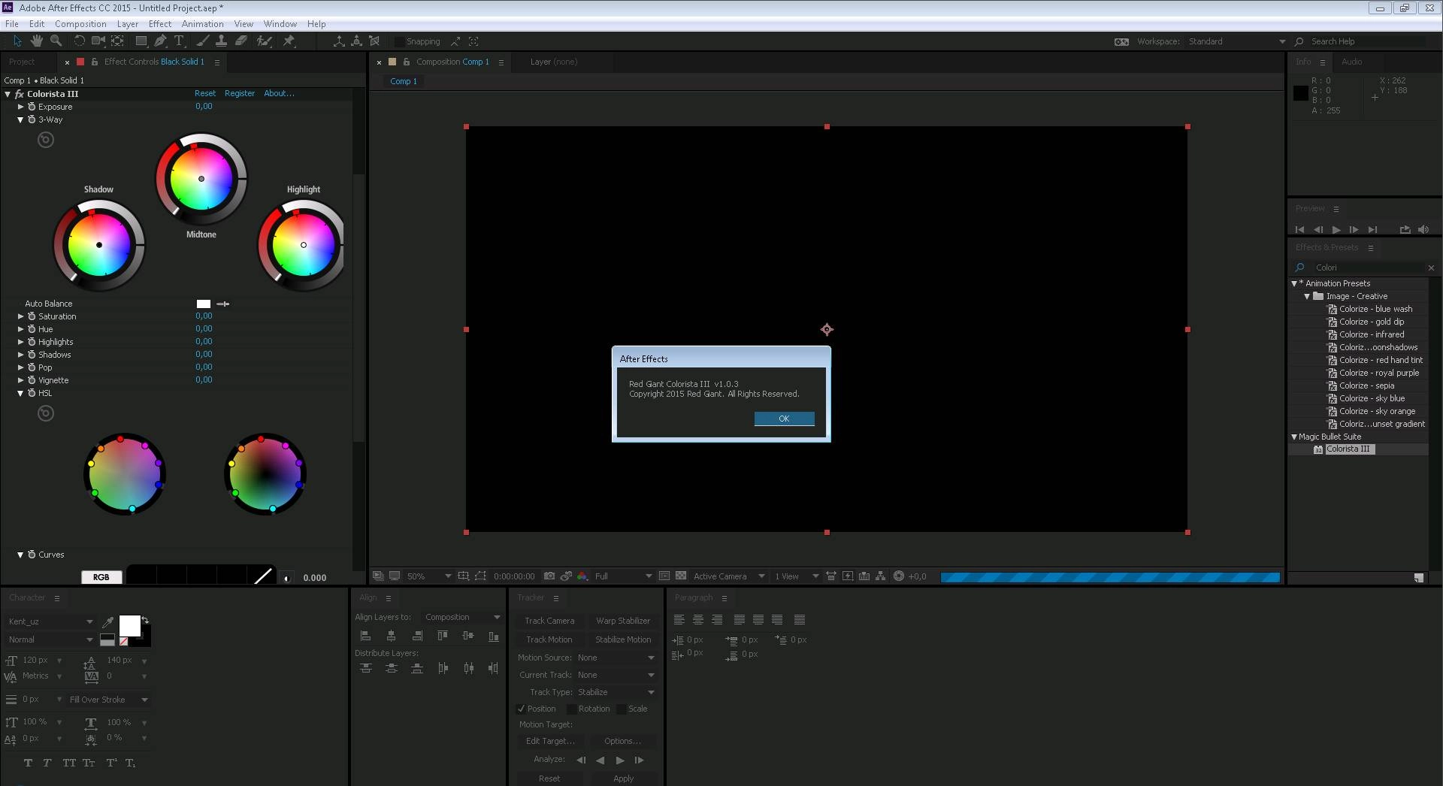Select the Unified Camera tool
Screen dimensions: 1443x786
(98, 41)
